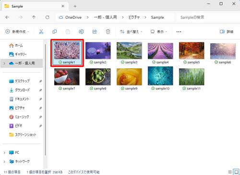Expand the 一郎 - 個人用 tree node

pos(4,63)
